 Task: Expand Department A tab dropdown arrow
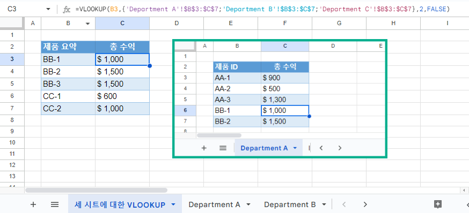248,204
